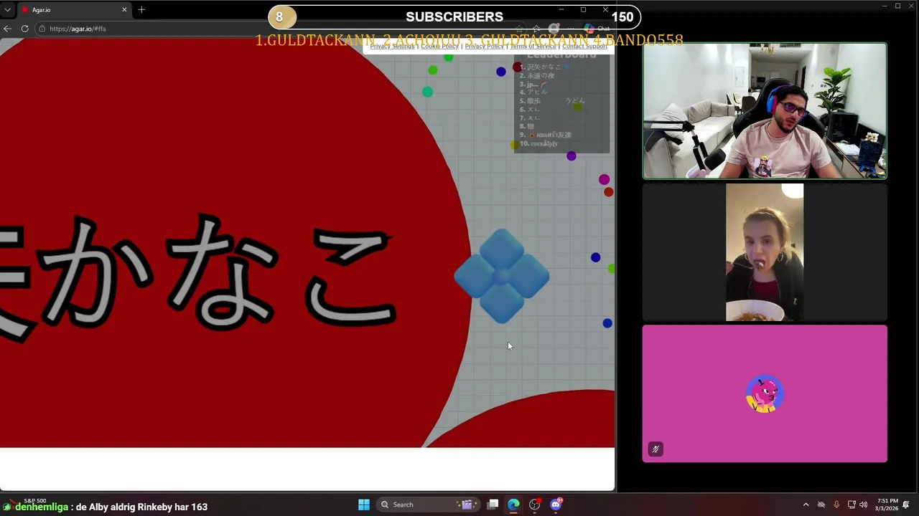Image resolution: width=919 pixels, height=516 pixels.
Task: Reload the Agar.io page
Action: [x=24, y=29]
